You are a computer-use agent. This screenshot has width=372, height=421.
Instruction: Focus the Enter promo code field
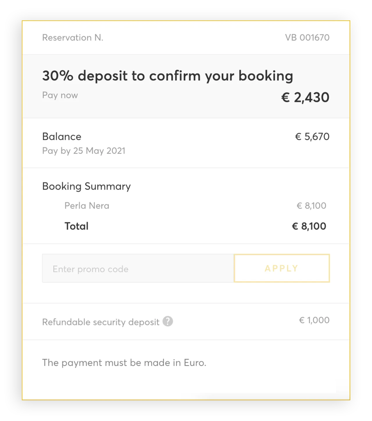[138, 269]
